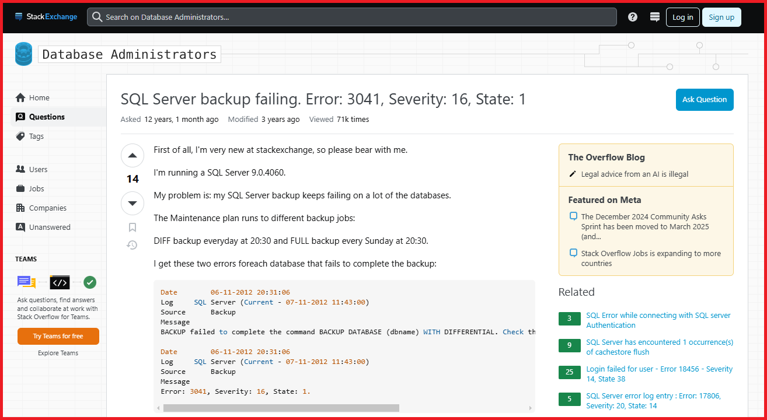Screen dimensions: 767x420
Task: Click the Database Administrators site logo
Action: point(24,54)
